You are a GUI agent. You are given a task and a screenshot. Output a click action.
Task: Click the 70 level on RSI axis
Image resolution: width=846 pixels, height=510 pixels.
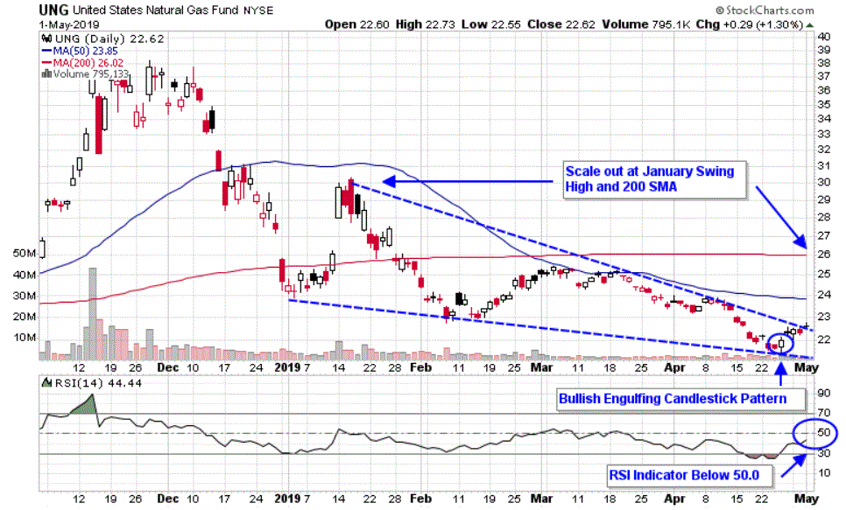point(824,414)
